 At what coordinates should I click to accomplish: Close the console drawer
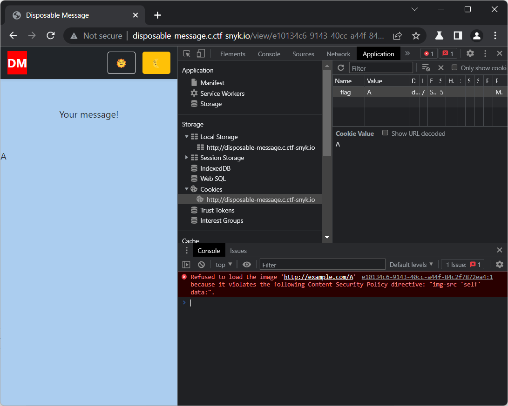500,250
